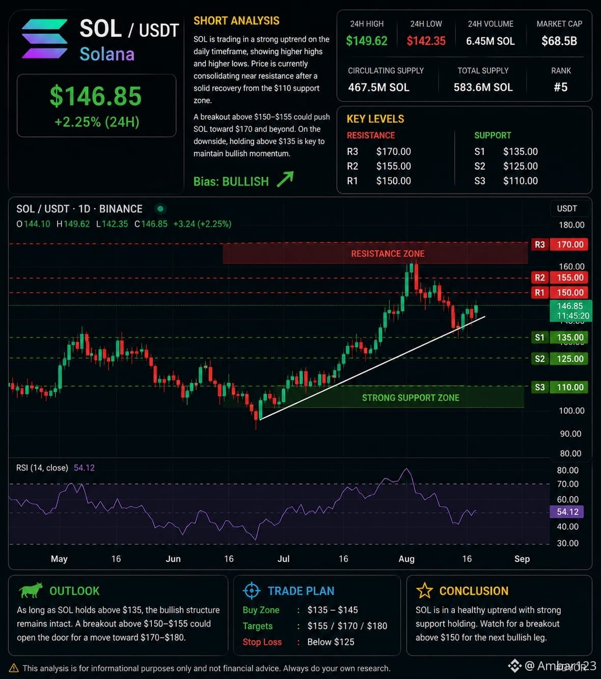The height and width of the screenshot is (679, 601).
Task: Click the total supply 583.6M SOL
Action: pyautogui.click(x=483, y=87)
